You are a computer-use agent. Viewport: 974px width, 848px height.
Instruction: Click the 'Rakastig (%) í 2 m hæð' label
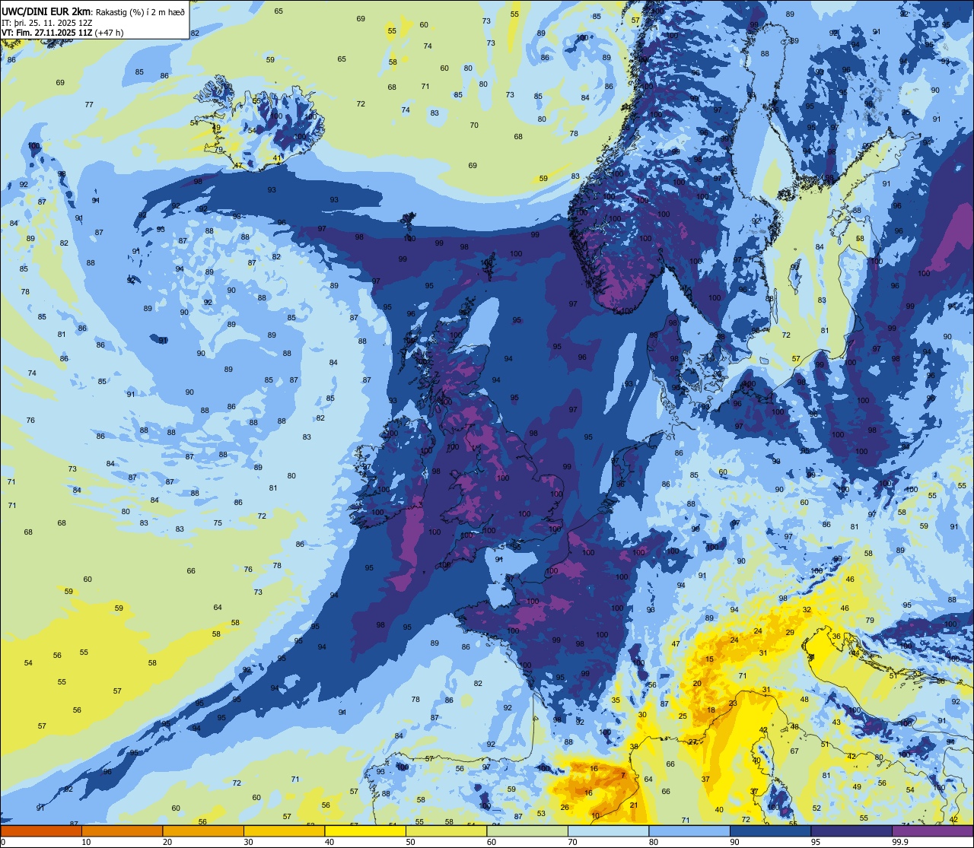point(139,11)
